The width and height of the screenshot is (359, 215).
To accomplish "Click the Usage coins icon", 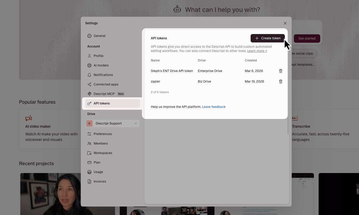I will 89,172.
